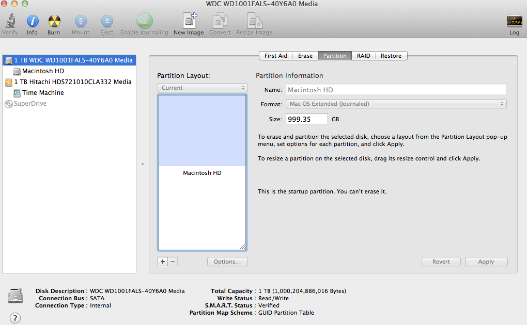Select the Macintosh HD partition block

(203, 173)
